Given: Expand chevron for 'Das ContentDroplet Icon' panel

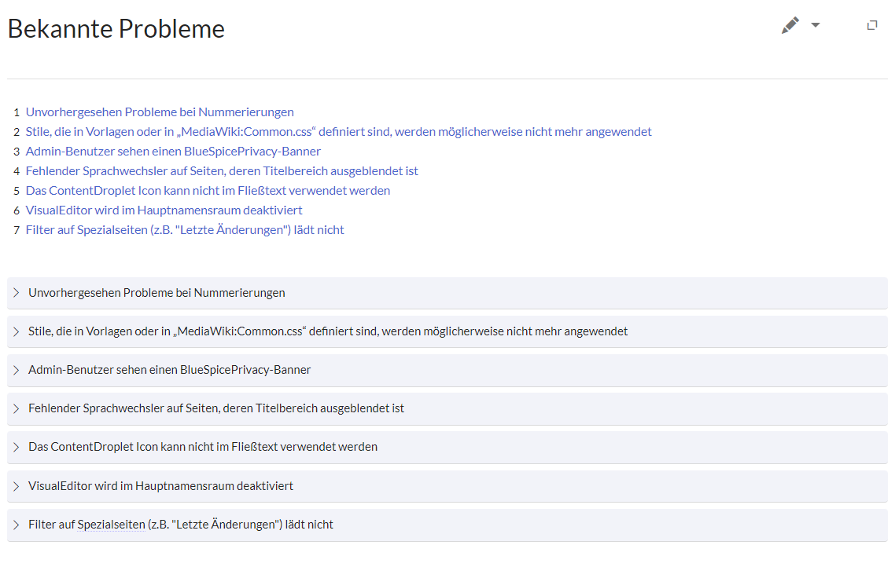Looking at the screenshot, I should 16,448.
